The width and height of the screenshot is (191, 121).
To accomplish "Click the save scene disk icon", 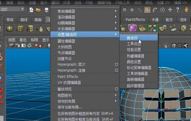I will click(47, 10).
